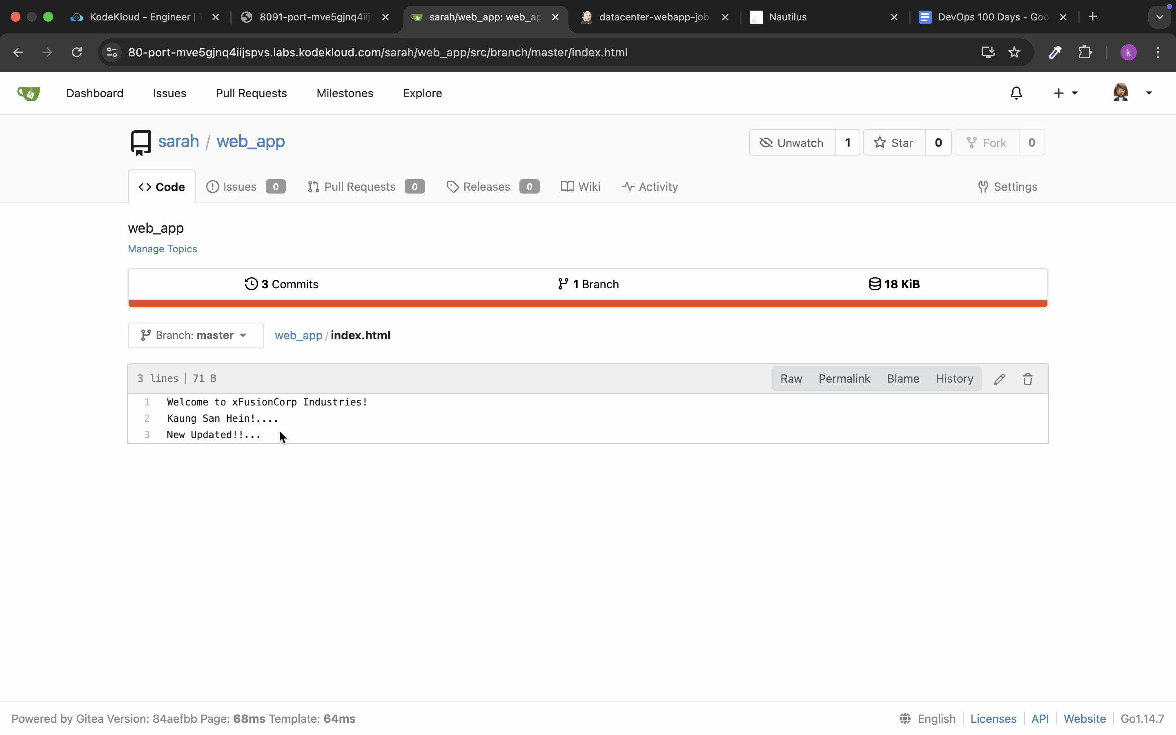1176x735 pixels.
Task: Open the notifications bell icon
Action: click(x=1016, y=93)
